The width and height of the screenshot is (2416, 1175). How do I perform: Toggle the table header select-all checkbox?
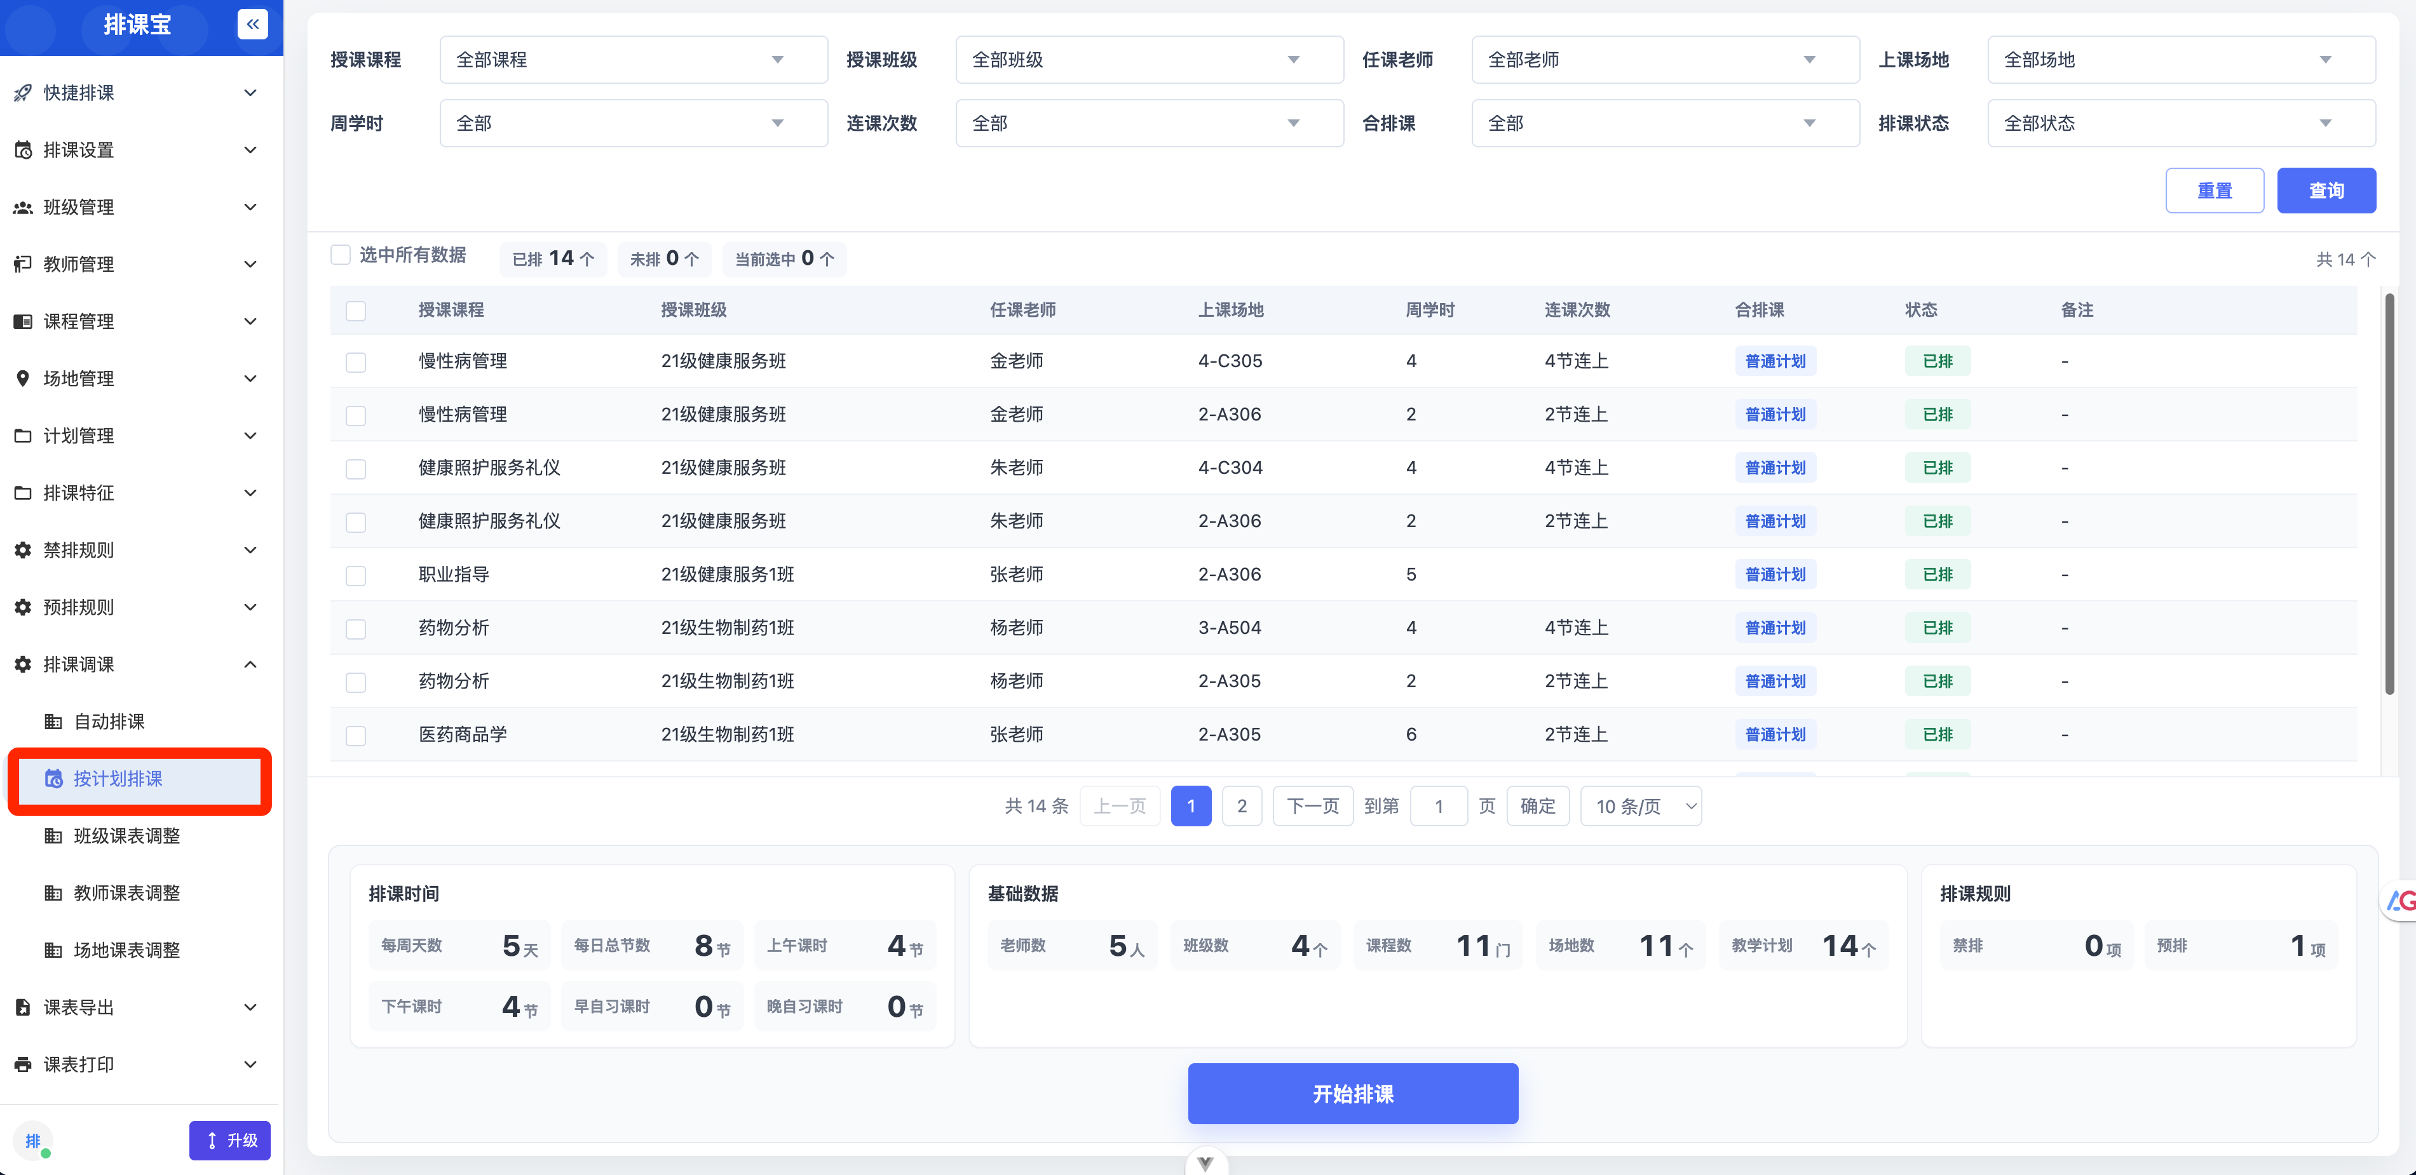[x=355, y=311]
